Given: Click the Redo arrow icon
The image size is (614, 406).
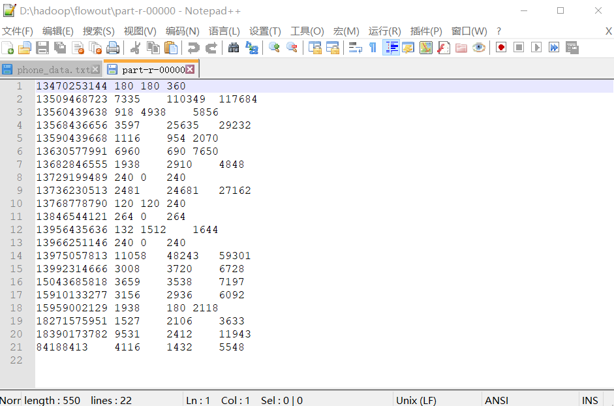Looking at the screenshot, I should (x=211, y=48).
